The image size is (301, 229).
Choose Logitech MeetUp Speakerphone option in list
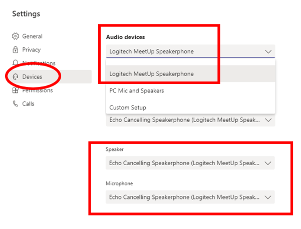point(190,74)
